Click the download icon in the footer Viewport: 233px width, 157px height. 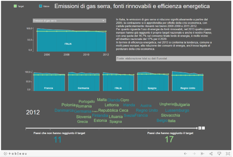220,154
